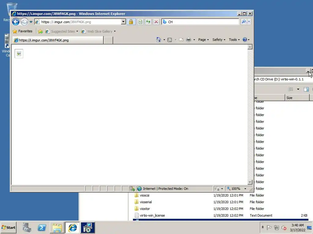The width and height of the screenshot is (313, 234).
Task: Open Windows Explorer taskbar icon
Action: tap(57, 227)
